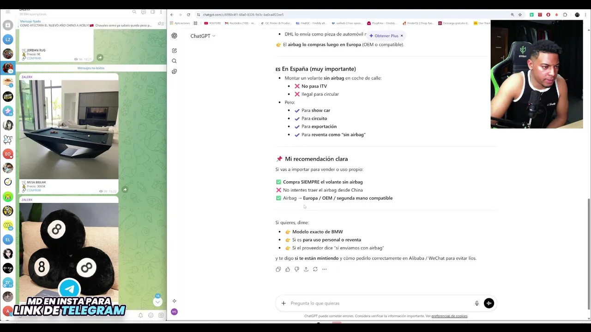Click the browser address bar URL
This screenshot has width=591, height=332.
pos(243,15)
